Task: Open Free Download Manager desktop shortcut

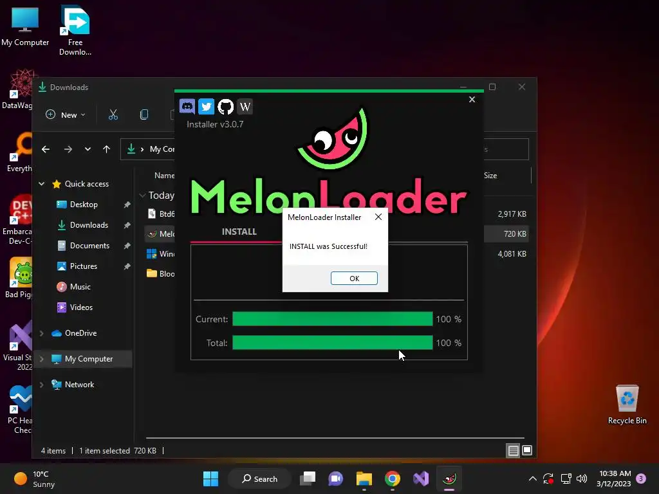Action: click(x=75, y=30)
